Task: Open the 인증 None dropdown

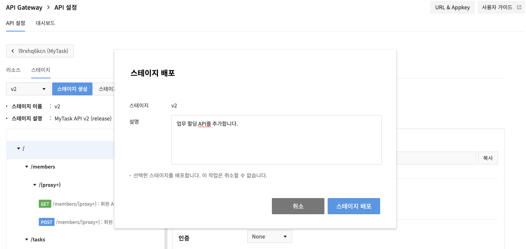Action: (269, 236)
